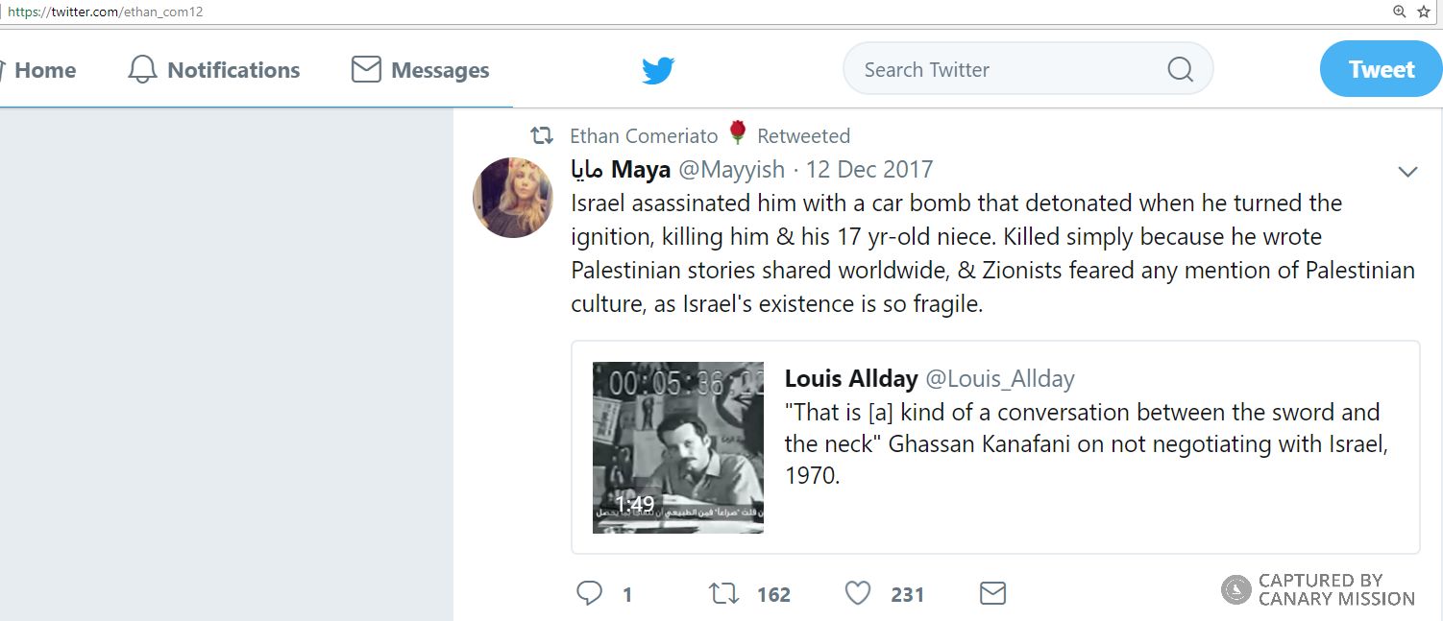Retweet Maya's tweet
Image resolution: width=1443 pixels, height=621 pixels.
click(x=723, y=593)
